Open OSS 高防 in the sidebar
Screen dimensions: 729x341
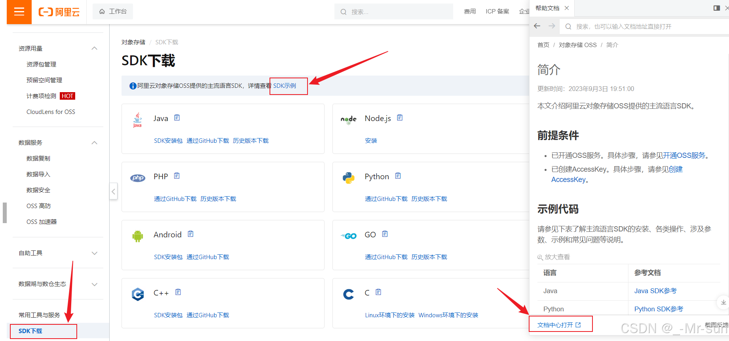38,206
